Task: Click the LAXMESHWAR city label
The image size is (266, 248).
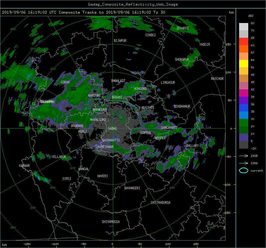Action: (x=105, y=147)
